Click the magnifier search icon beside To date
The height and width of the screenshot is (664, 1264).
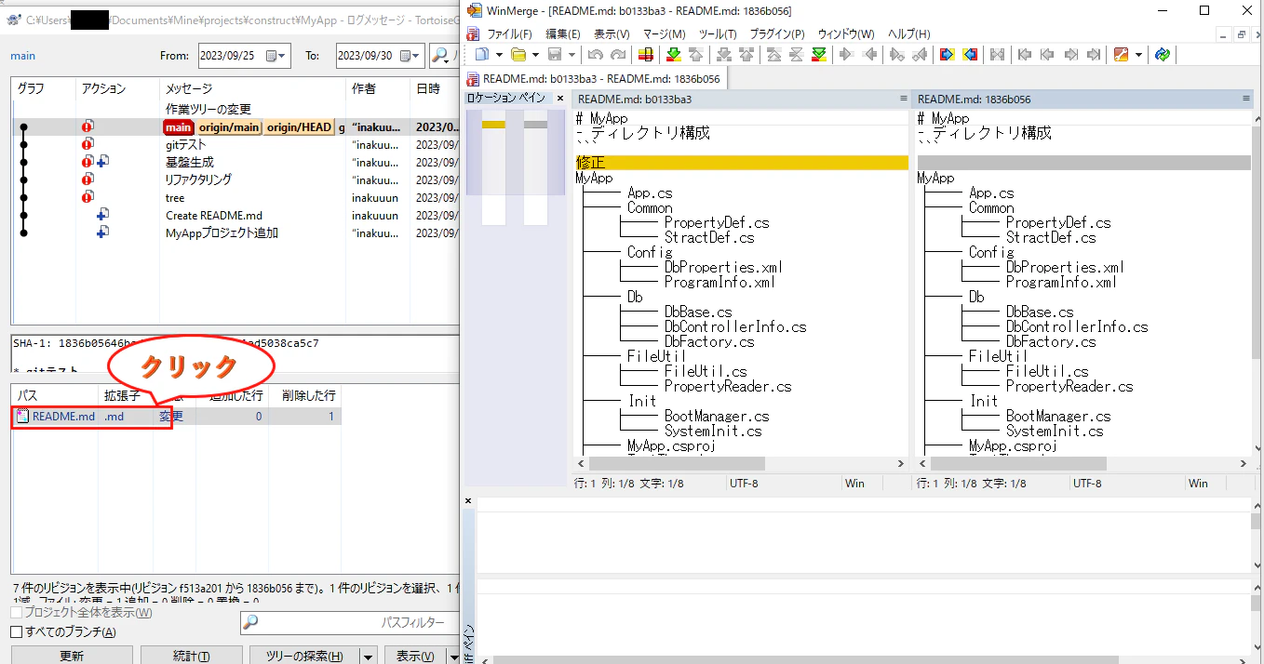tap(439, 55)
